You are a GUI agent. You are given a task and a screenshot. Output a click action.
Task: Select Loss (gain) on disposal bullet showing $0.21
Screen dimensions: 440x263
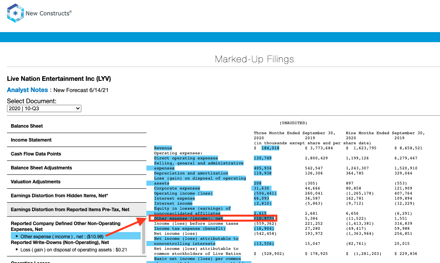[74, 250]
